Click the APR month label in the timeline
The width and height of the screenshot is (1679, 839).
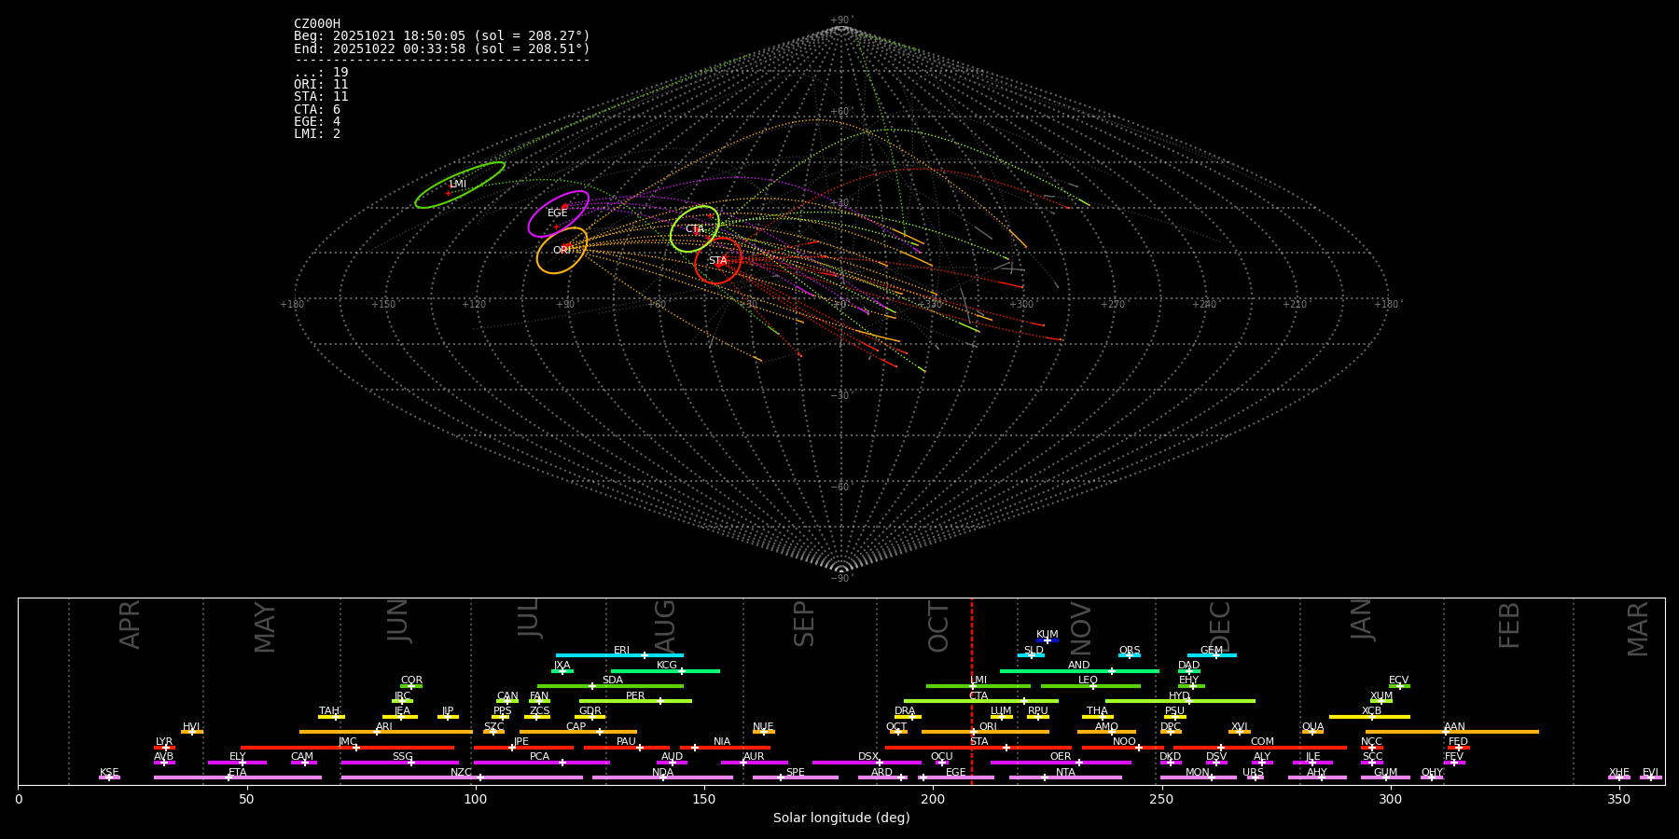tap(130, 625)
